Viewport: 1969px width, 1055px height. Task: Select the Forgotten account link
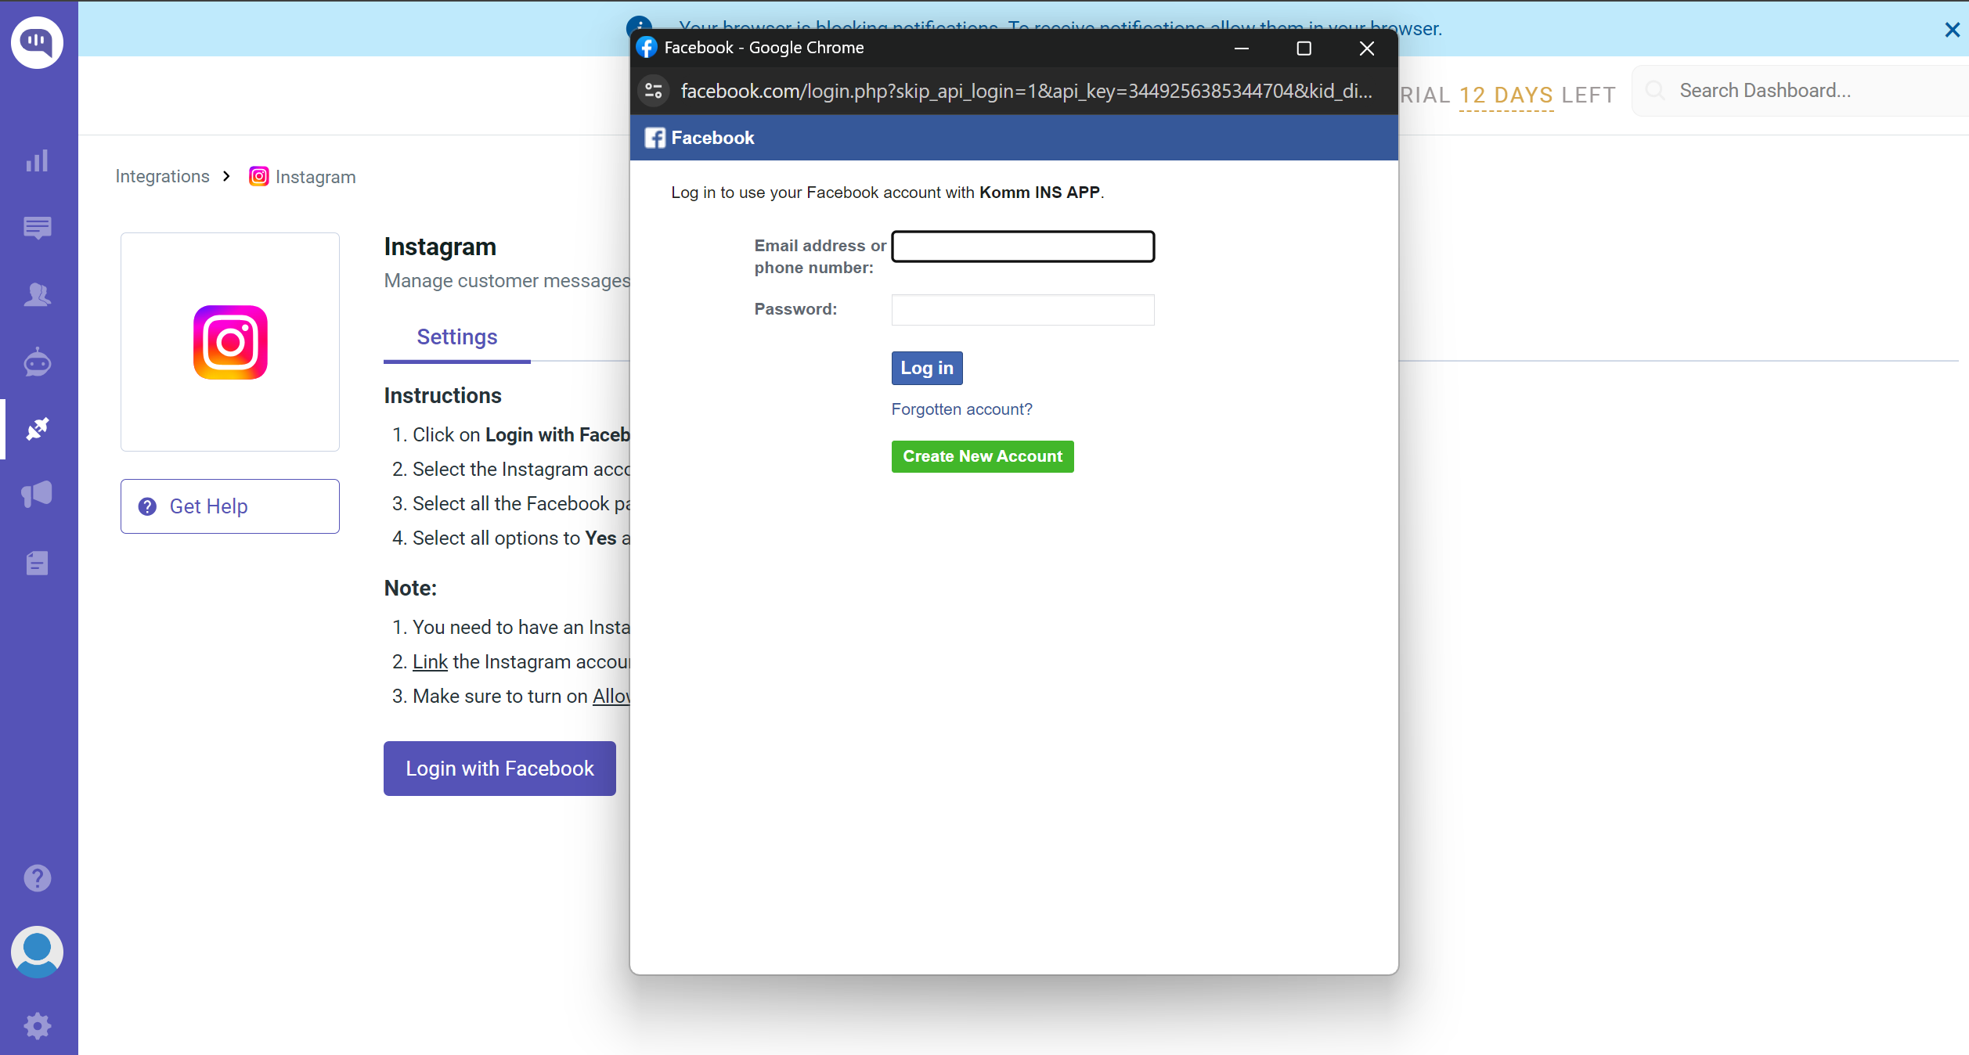pos(961,409)
